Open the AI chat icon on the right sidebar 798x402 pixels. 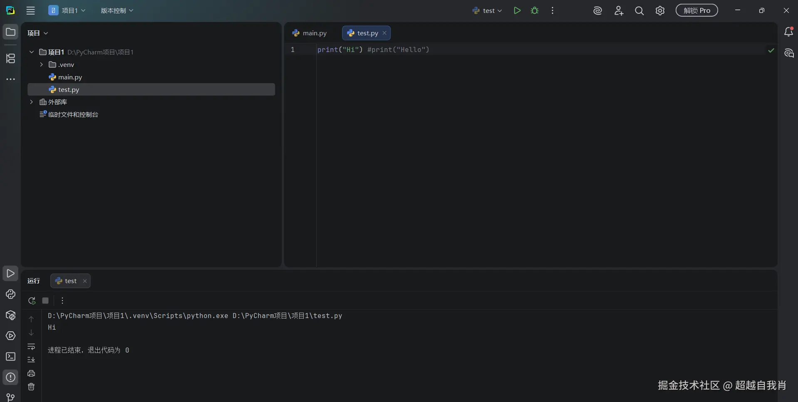tap(788, 53)
